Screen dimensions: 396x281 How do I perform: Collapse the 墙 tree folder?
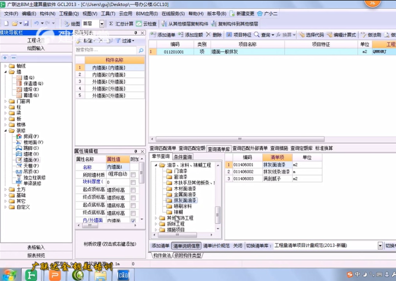[6, 72]
